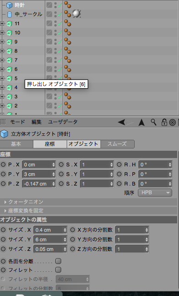Toggle visibility dots for 中_サークル
The image size is (179, 296).
pos(55,14)
